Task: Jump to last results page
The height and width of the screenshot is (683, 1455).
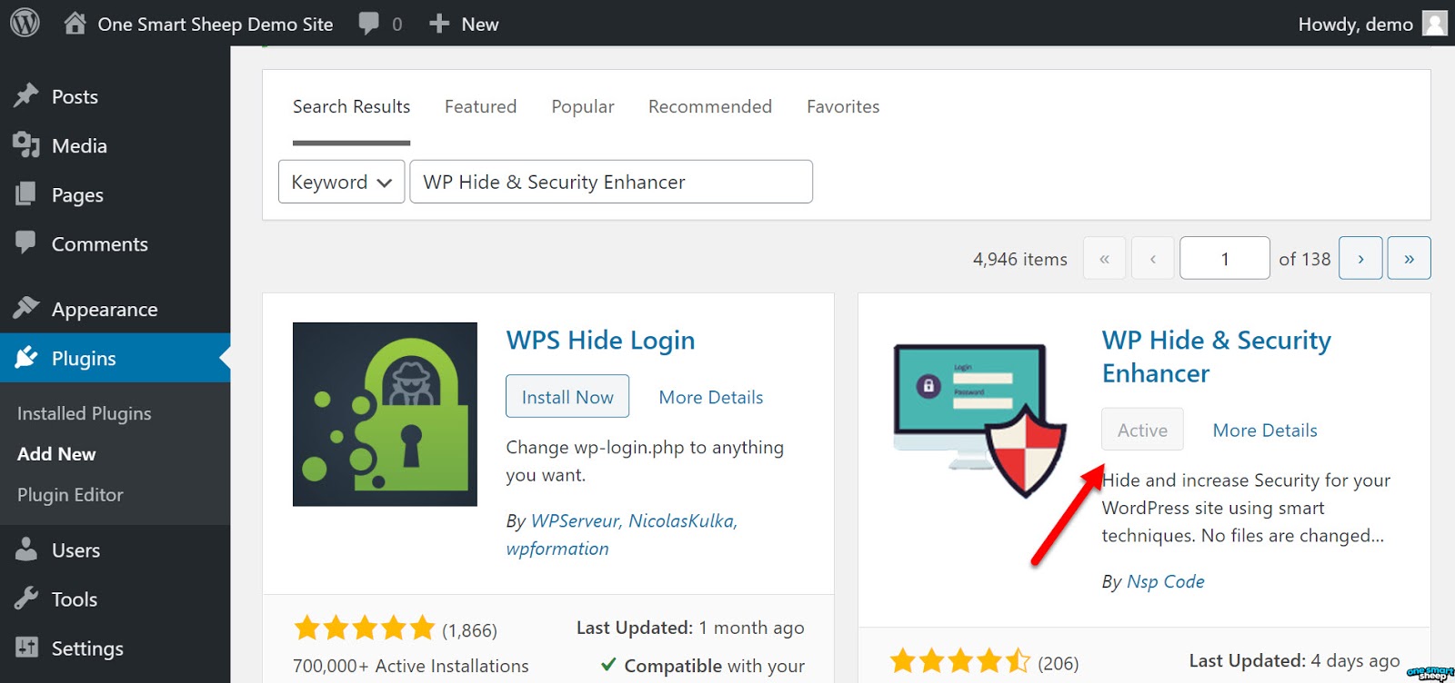Action: [x=1409, y=258]
